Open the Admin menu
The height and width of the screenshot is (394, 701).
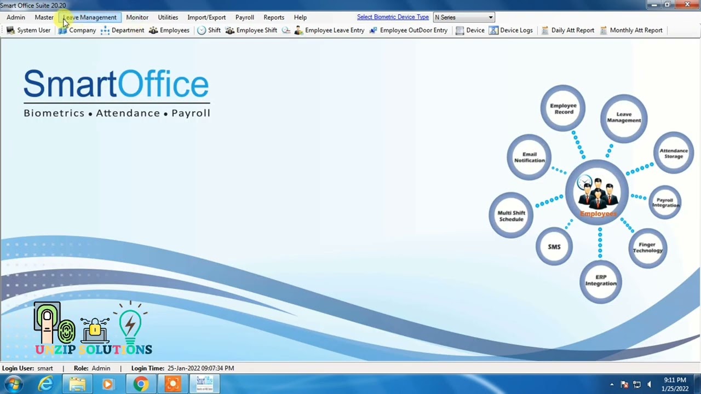(x=16, y=18)
